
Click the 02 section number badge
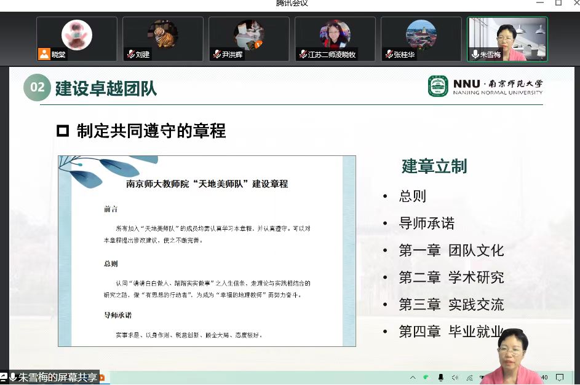coord(37,87)
